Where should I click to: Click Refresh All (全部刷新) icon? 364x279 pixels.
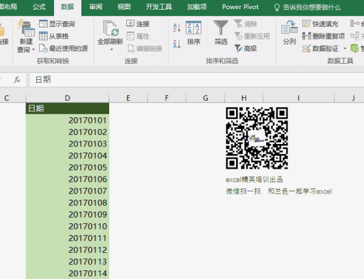point(111,28)
